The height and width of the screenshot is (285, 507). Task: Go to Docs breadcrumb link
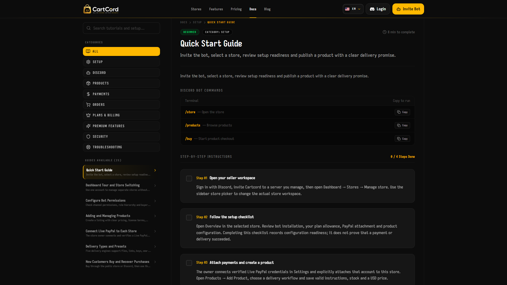click(184, 22)
